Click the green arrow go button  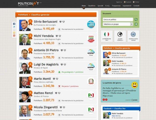[136, 24]
